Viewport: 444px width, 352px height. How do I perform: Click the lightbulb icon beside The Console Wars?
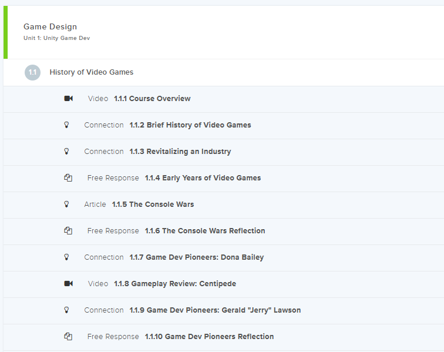click(x=66, y=204)
